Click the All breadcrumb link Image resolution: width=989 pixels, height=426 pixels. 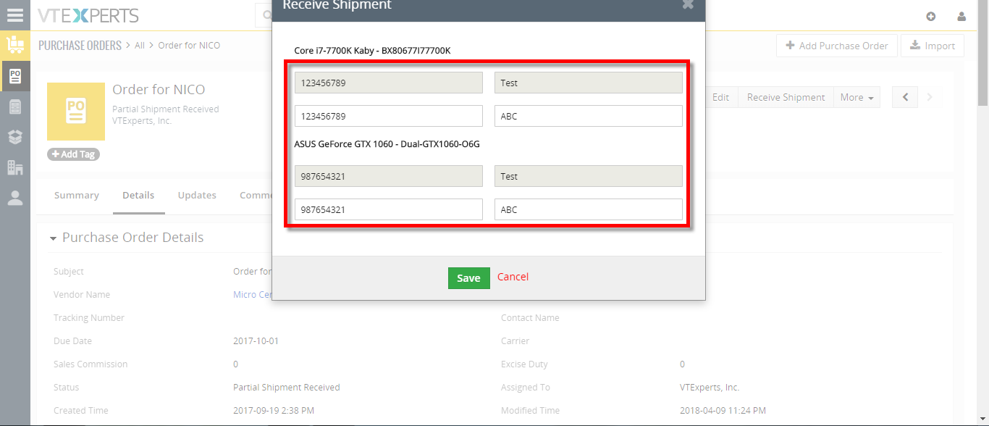(x=140, y=46)
